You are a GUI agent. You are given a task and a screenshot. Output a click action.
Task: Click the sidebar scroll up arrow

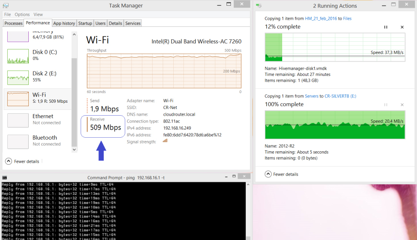74,35
